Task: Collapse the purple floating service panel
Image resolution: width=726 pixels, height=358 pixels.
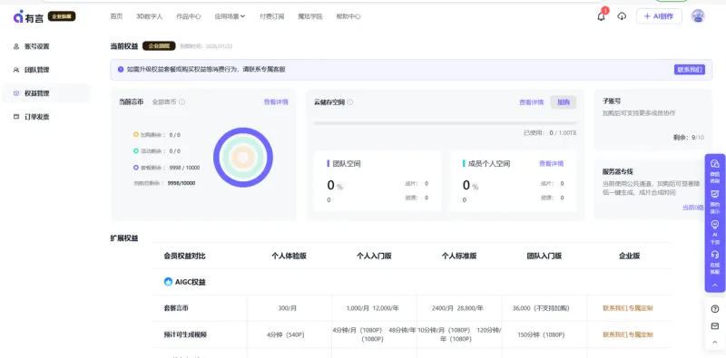Action: coord(715,285)
